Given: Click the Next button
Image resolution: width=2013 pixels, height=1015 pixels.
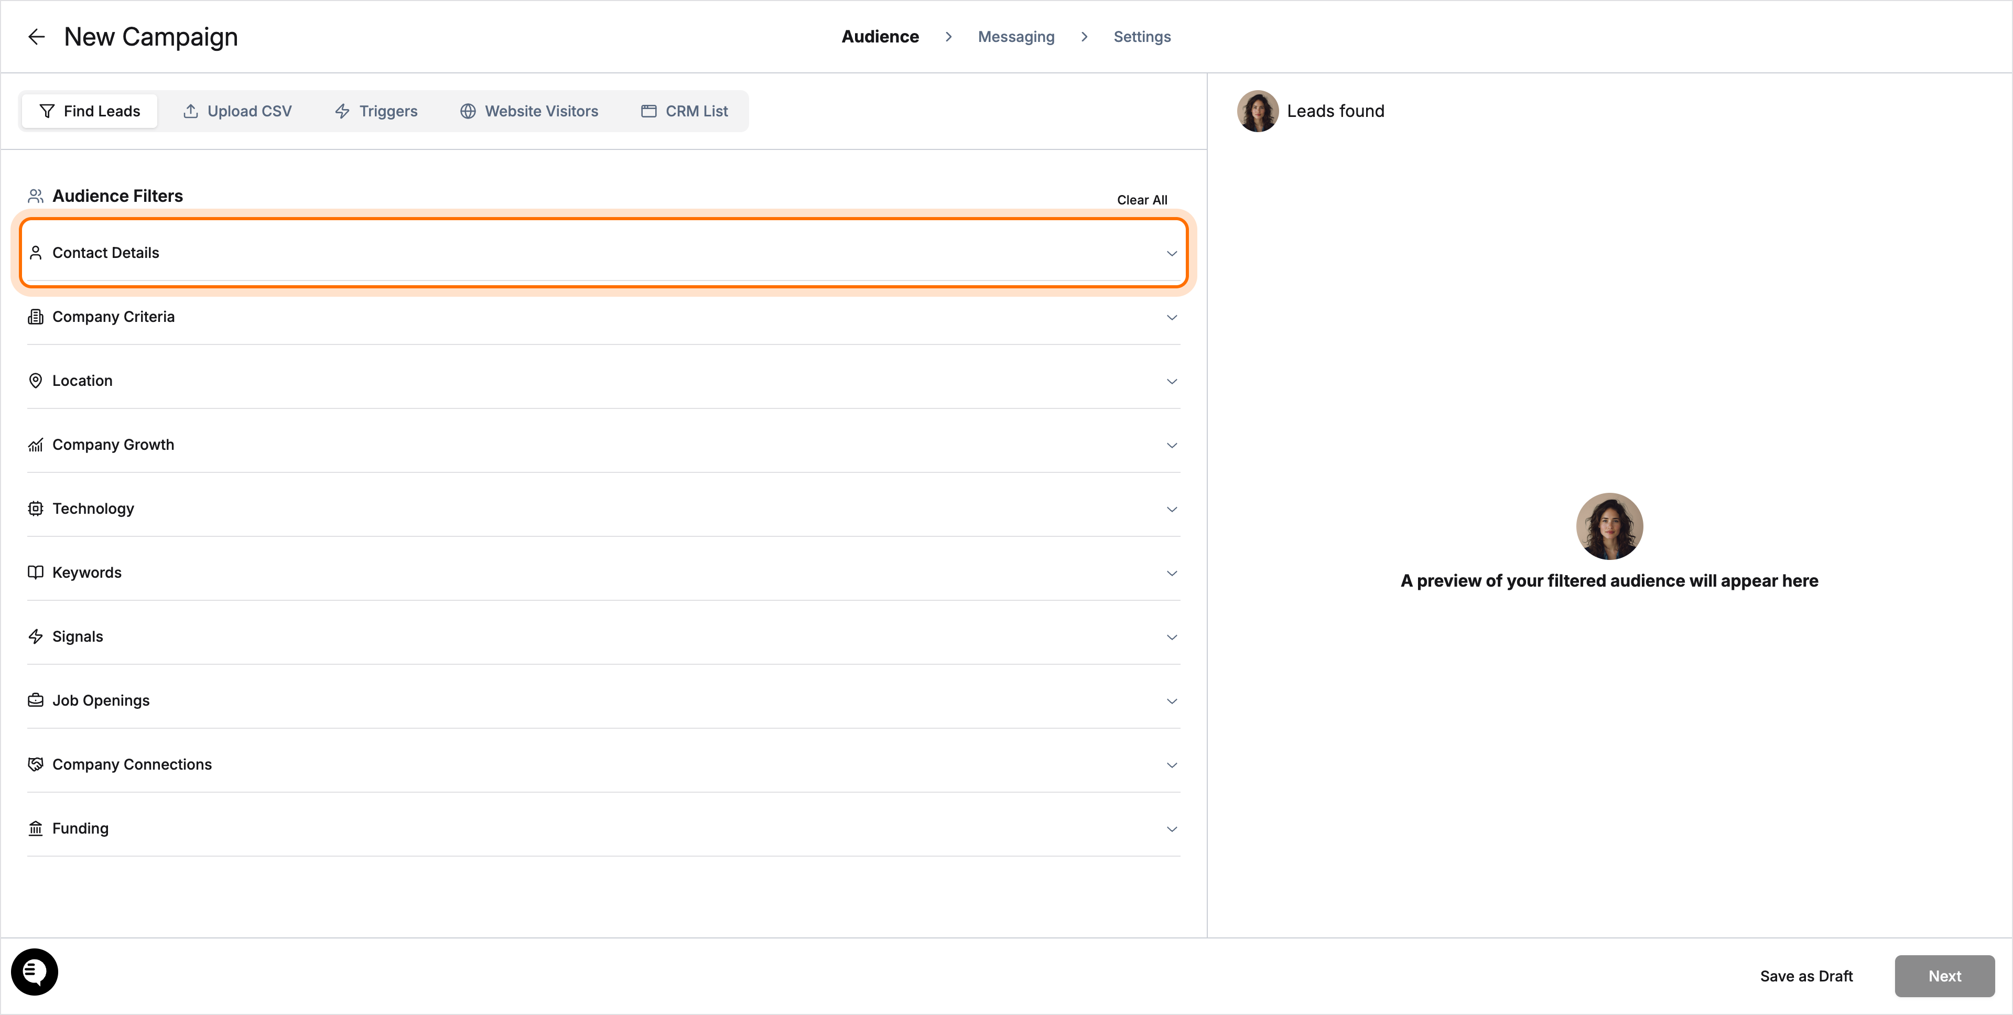Looking at the screenshot, I should [x=1944, y=976].
